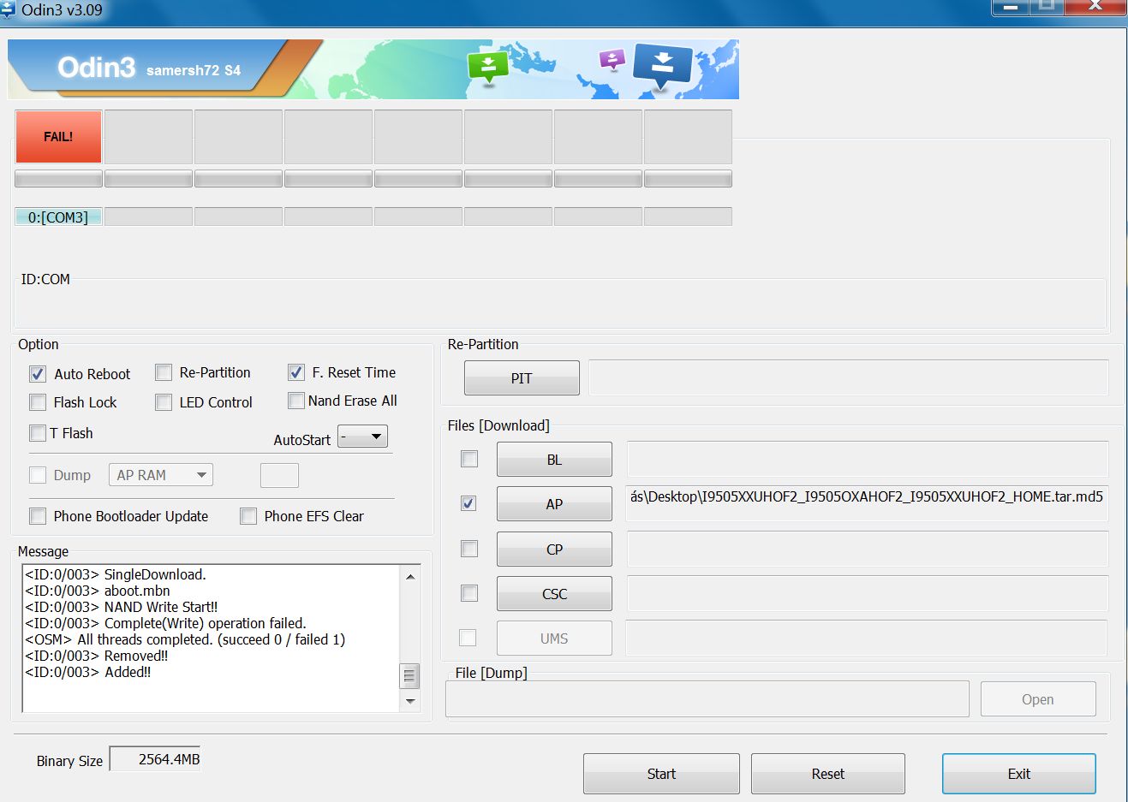Minimize the Odin3 window

[1011, 7]
